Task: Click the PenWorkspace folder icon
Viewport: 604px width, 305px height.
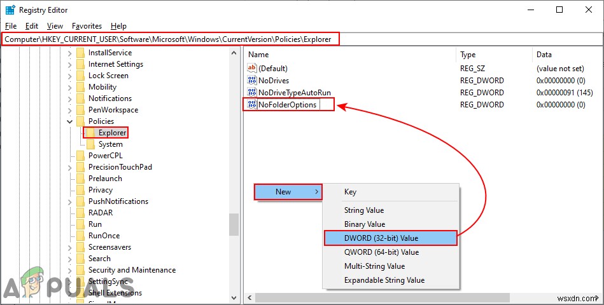Action: (80, 110)
